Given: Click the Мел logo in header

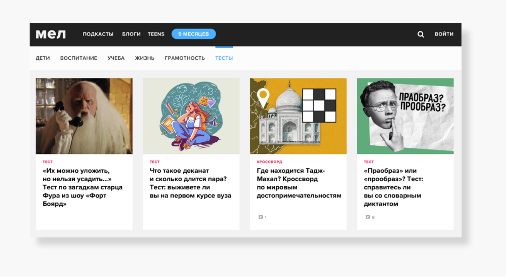Looking at the screenshot, I should click(51, 34).
